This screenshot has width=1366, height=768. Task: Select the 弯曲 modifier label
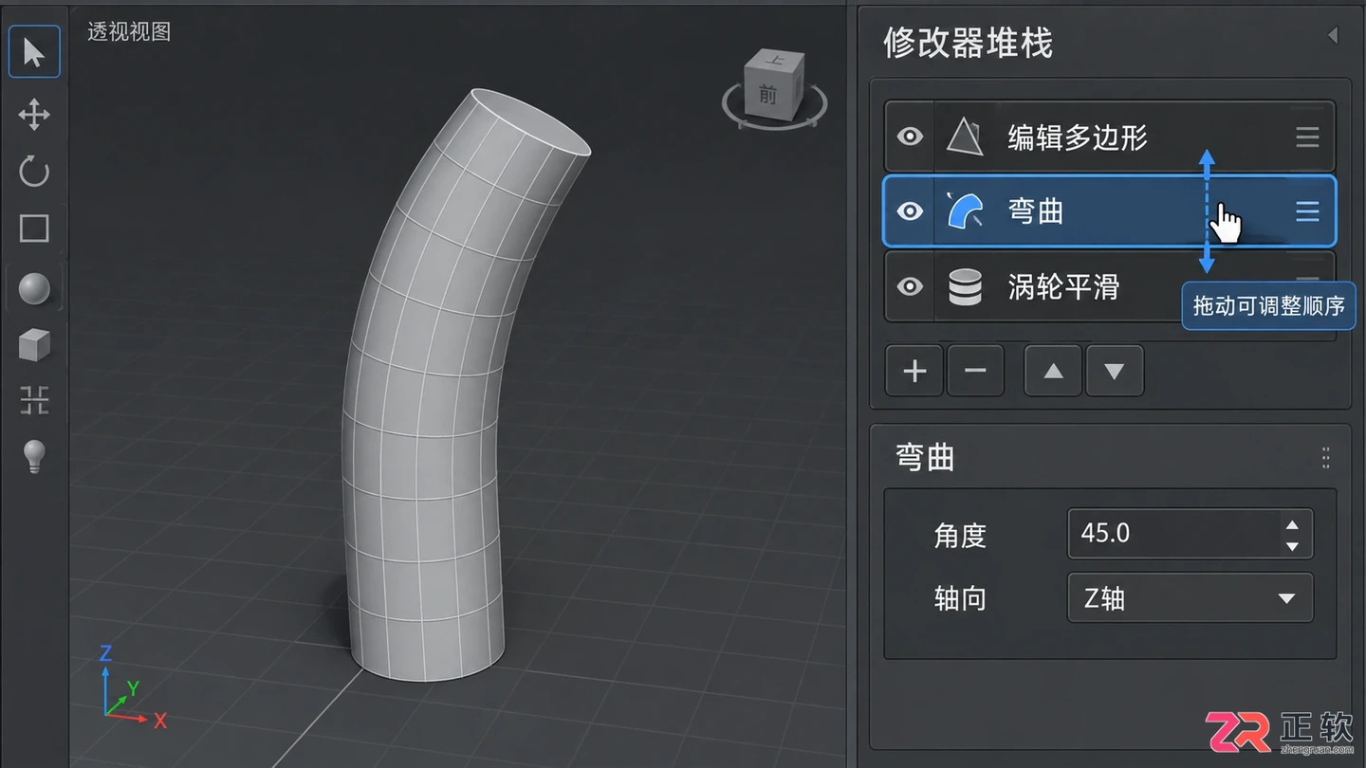click(x=1035, y=211)
